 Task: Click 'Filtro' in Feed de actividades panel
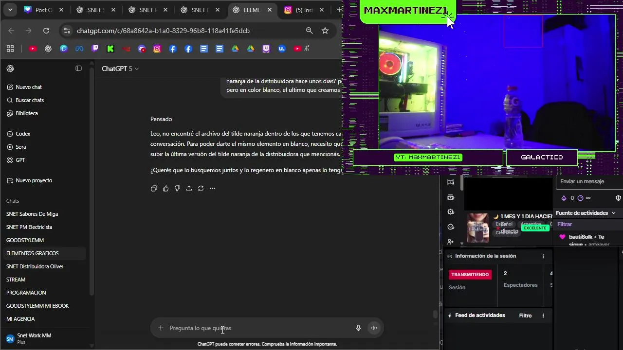(x=525, y=315)
